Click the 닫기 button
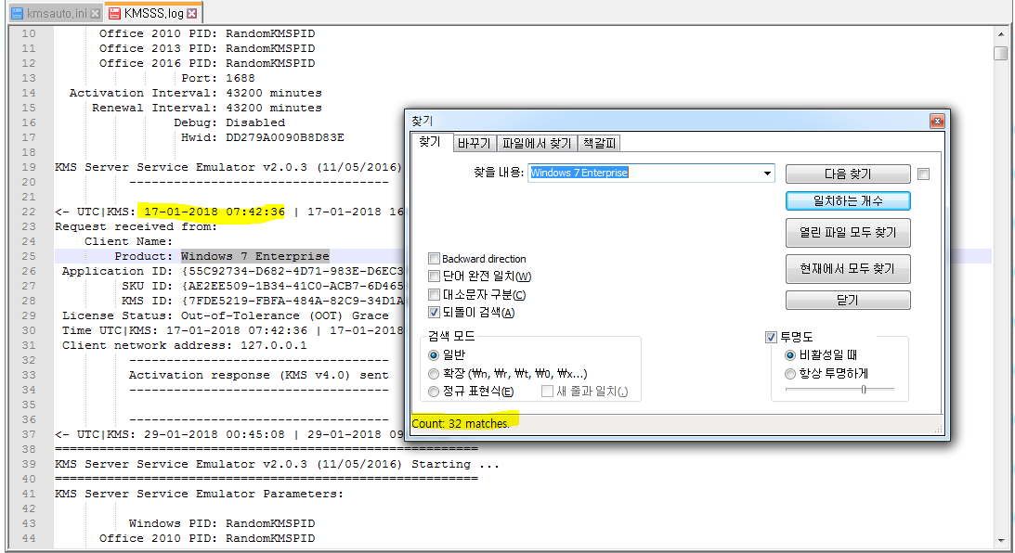This screenshot has width=1015, height=553. click(847, 300)
